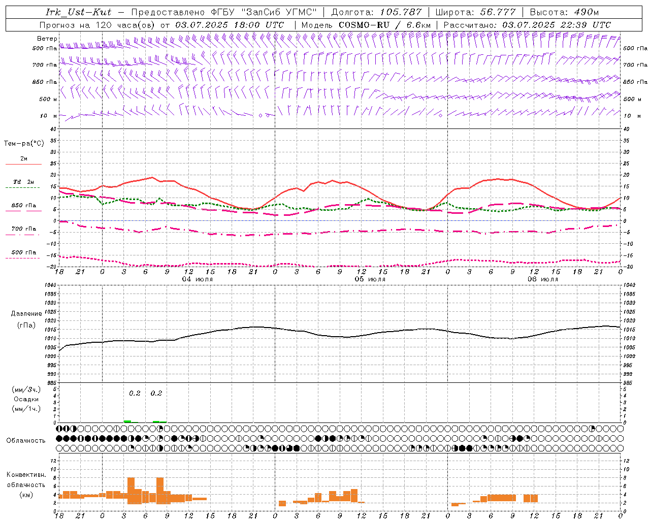The image size is (650, 520).
Task: Click the "Тем-ра(°C)" temperature panel label
Action: coord(24,144)
